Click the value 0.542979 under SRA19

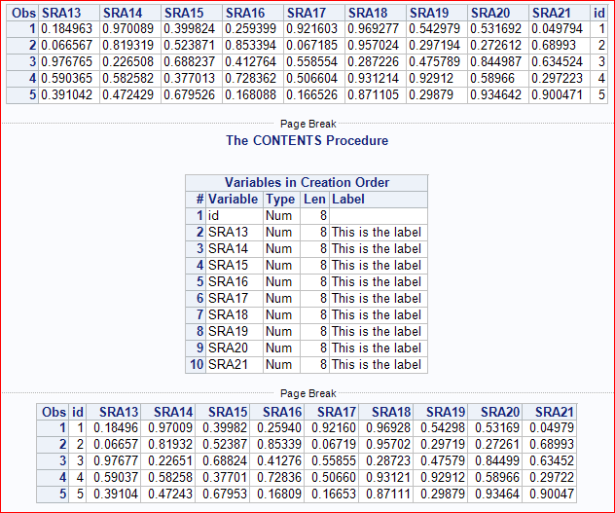pyautogui.click(x=434, y=29)
